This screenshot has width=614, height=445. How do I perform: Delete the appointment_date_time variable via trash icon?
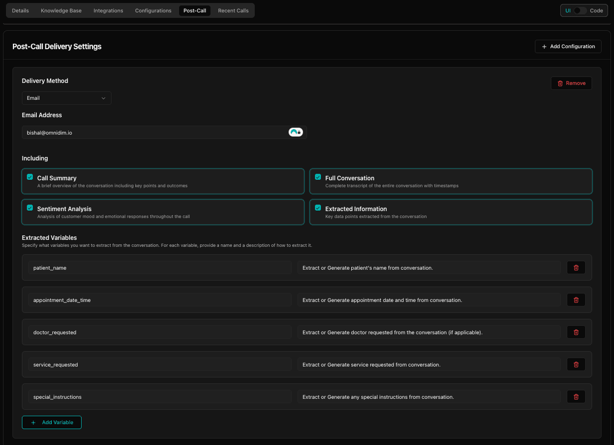pyautogui.click(x=576, y=300)
